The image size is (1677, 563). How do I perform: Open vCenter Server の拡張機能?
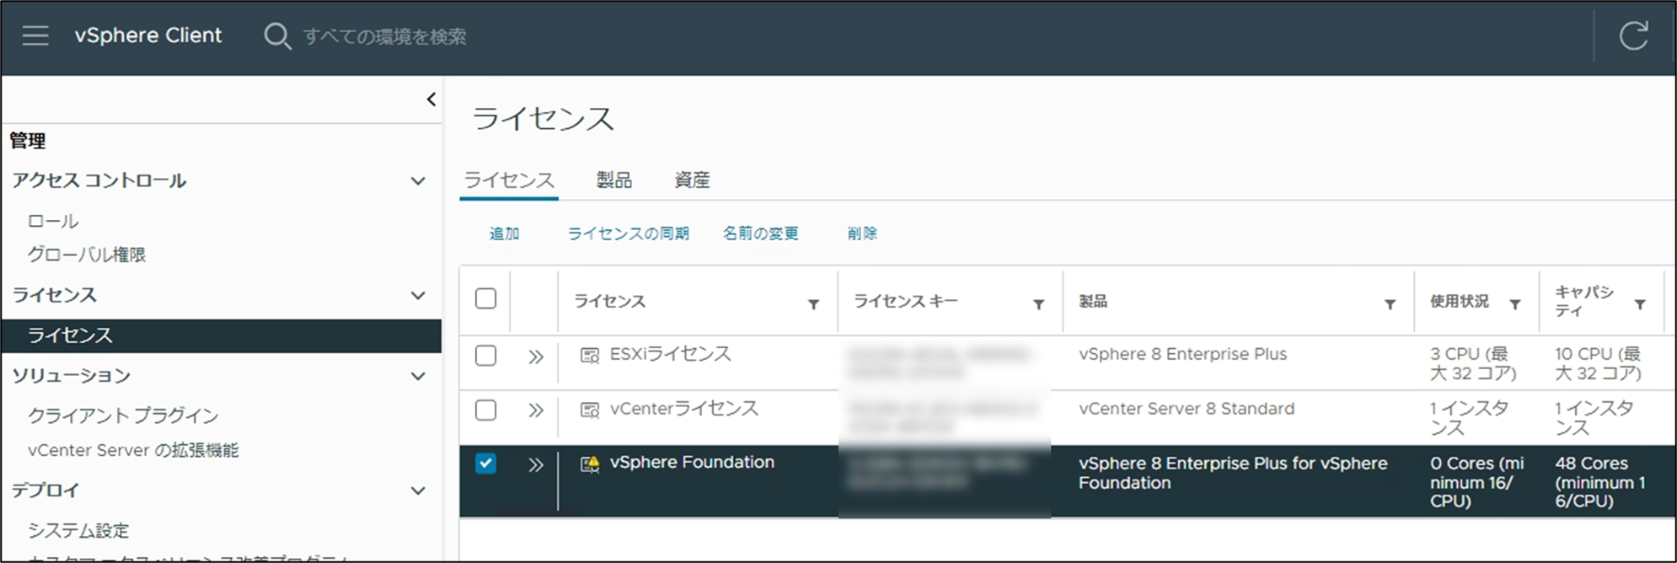(133, 450)
